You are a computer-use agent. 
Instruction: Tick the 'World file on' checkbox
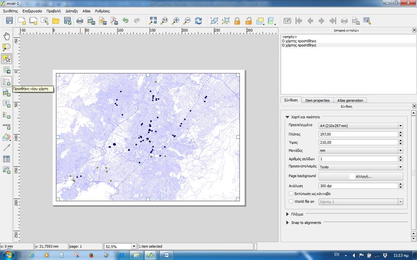[x=291, y=201]
